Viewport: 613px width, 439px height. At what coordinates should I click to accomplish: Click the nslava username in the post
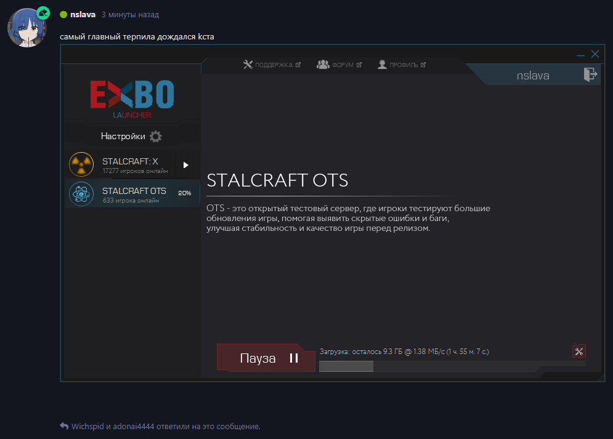83,14
